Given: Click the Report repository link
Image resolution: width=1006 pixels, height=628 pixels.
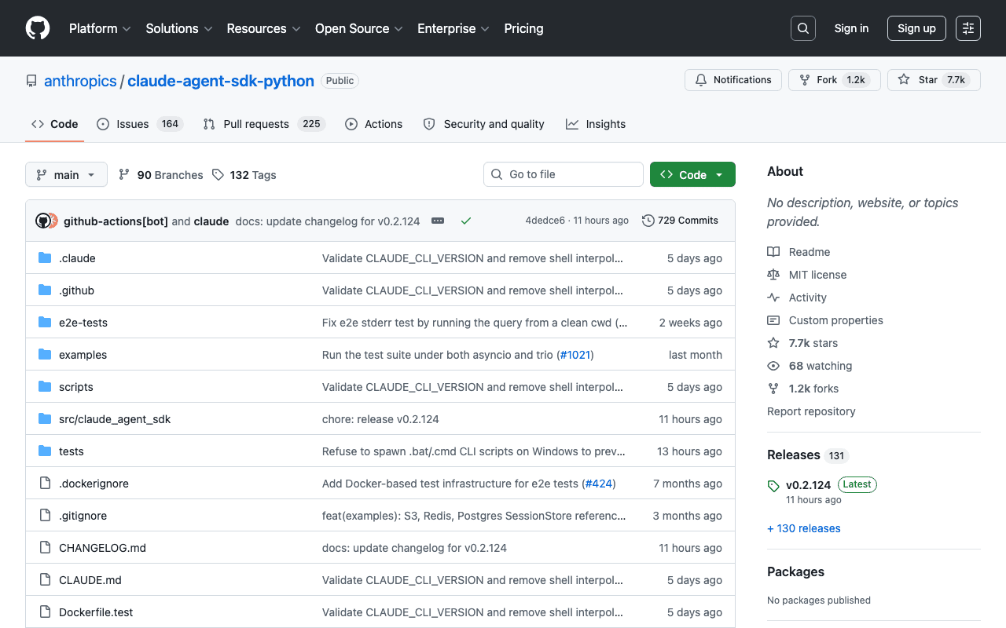Looking at the screenshot, I should (x=811, y=411).
